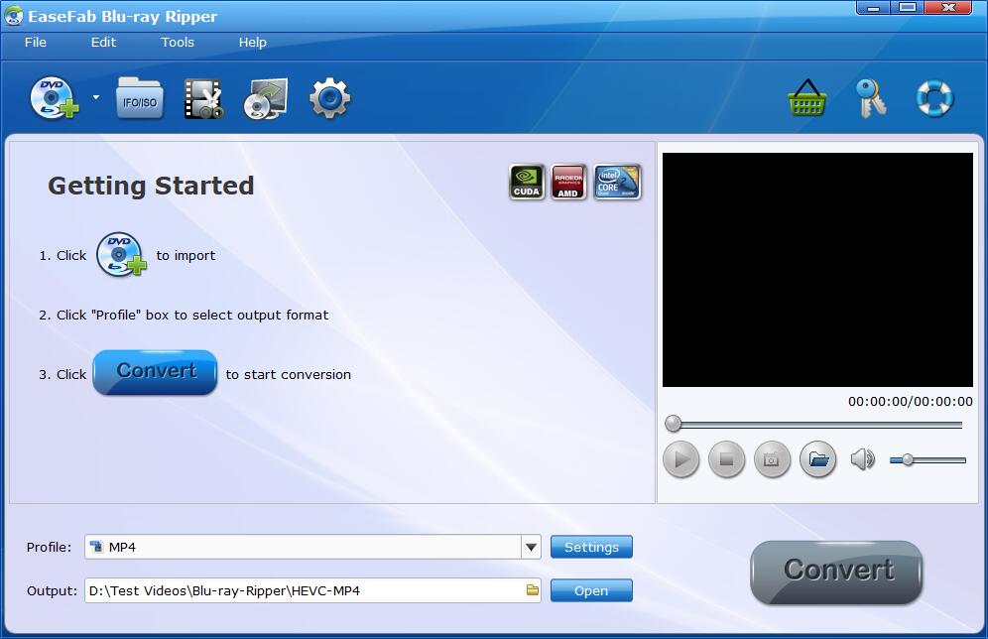Open the Edit menu
This screenshot has height=639, width=988.
[103, 43]
